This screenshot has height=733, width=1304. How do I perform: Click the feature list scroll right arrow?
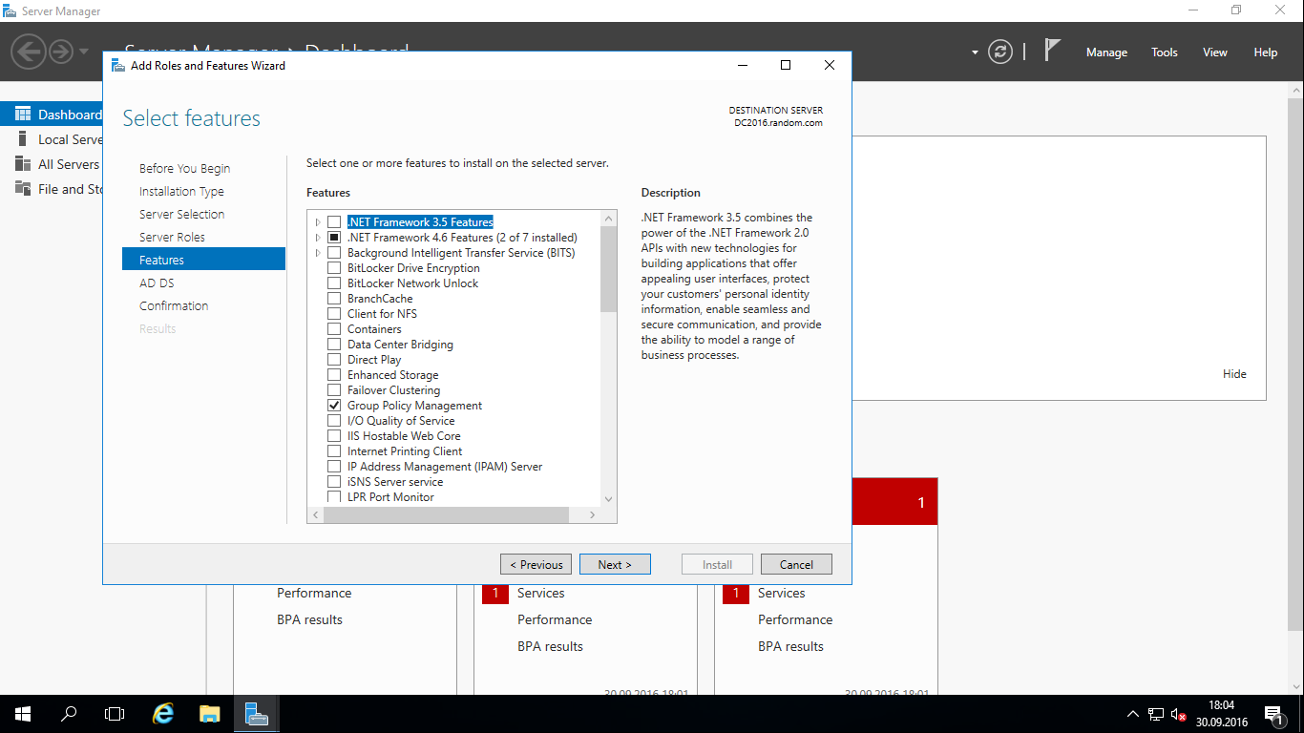[x=593, y=515]
